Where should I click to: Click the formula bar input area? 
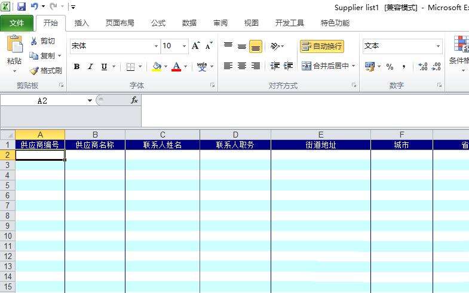click(305, 111)
